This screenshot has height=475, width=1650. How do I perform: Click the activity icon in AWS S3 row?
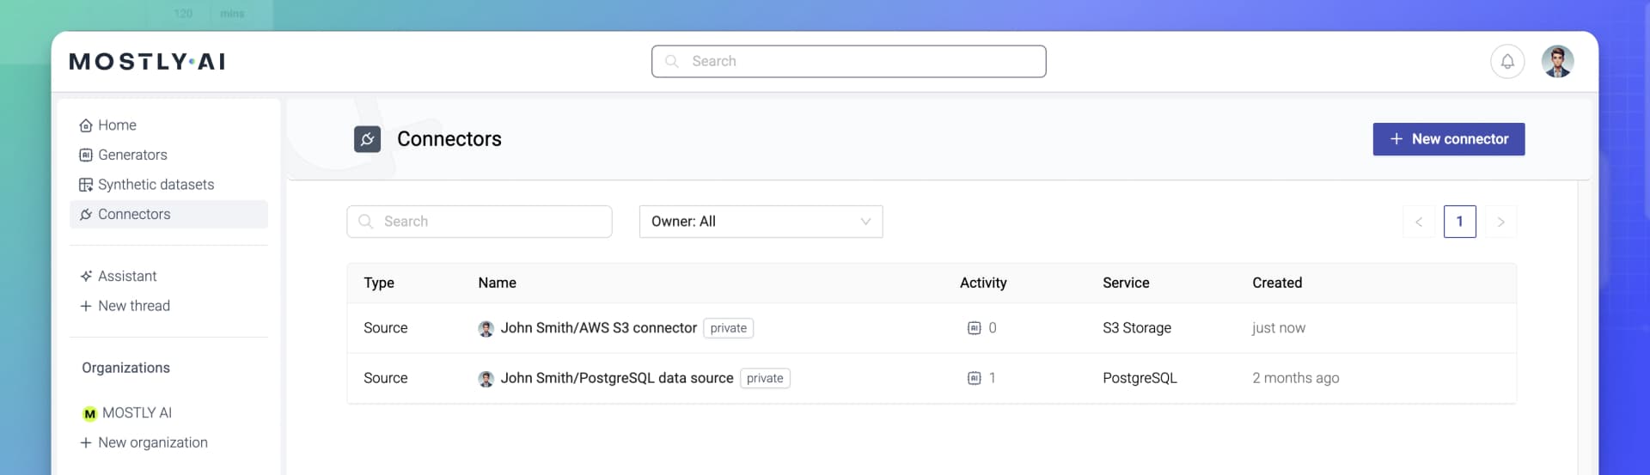tap(974, 328)
